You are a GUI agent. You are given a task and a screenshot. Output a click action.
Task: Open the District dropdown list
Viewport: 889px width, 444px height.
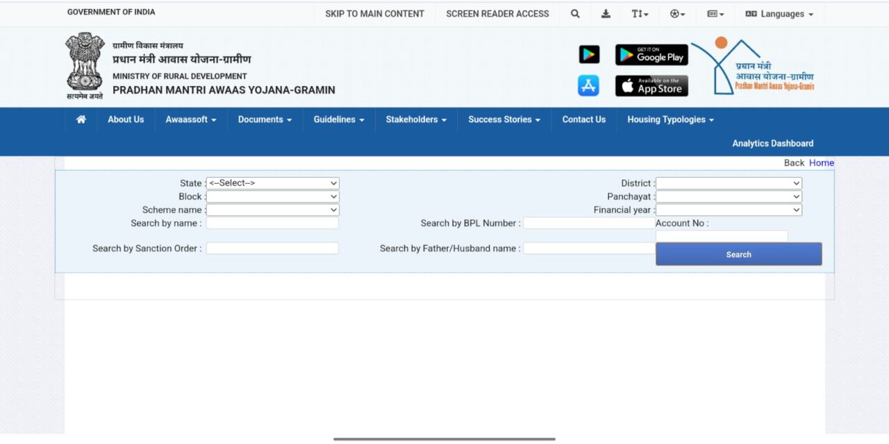click(729, 183)
